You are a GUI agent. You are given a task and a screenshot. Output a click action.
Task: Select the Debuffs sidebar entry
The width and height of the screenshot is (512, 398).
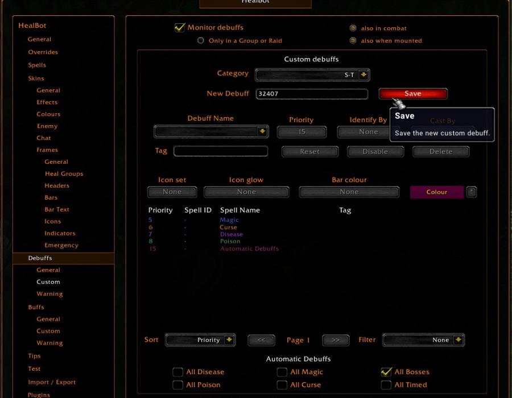[64, 258]
